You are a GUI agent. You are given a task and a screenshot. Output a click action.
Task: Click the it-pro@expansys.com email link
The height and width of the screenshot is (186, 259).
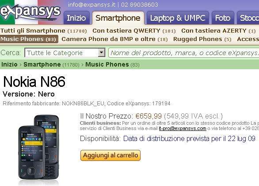pyautogui.click(x=183, y=128)
